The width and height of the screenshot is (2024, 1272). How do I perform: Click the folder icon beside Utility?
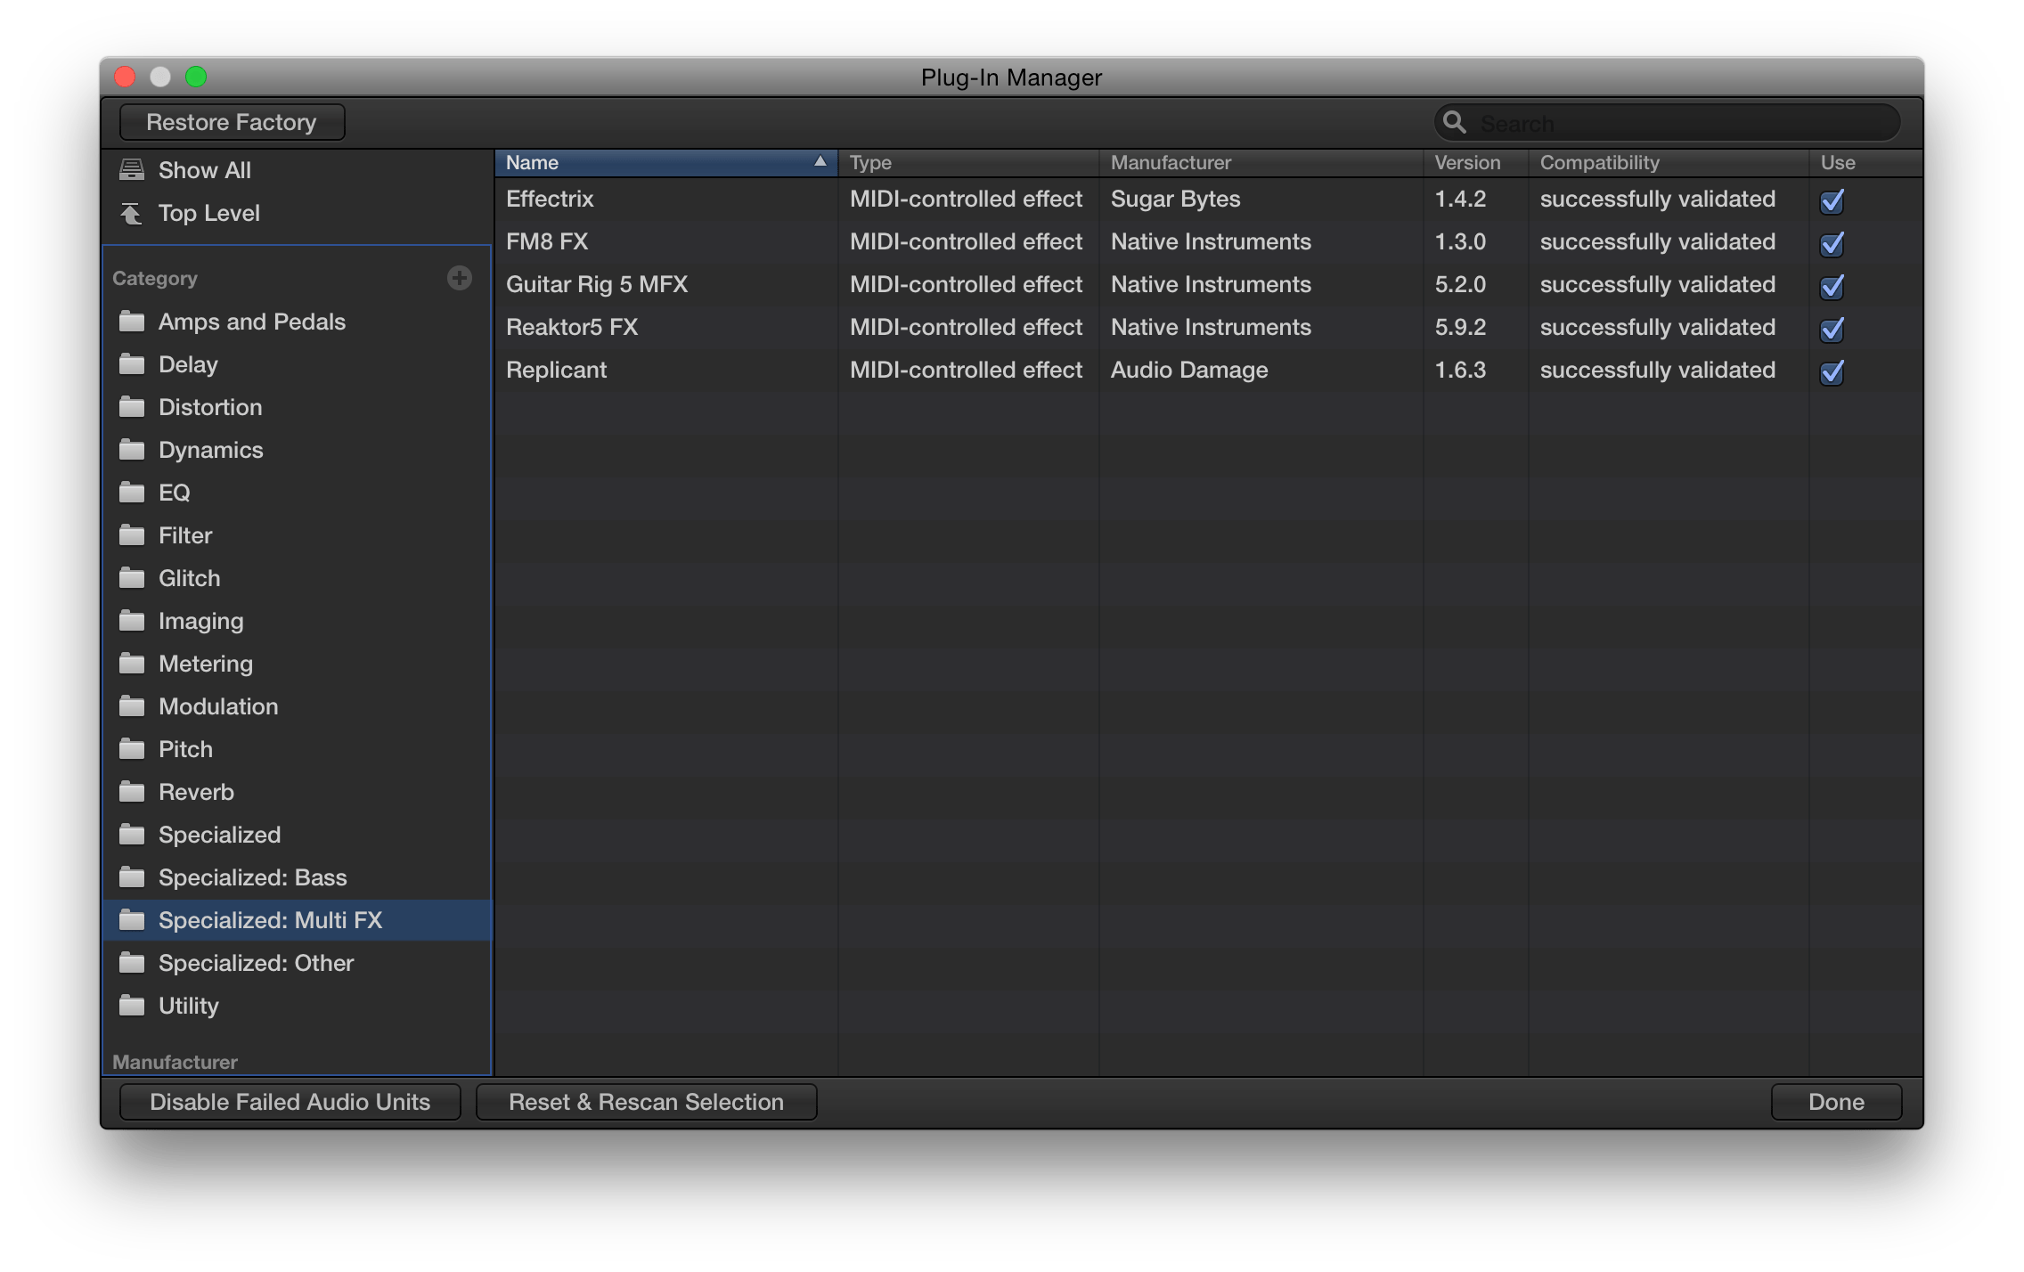(132, 1005)
